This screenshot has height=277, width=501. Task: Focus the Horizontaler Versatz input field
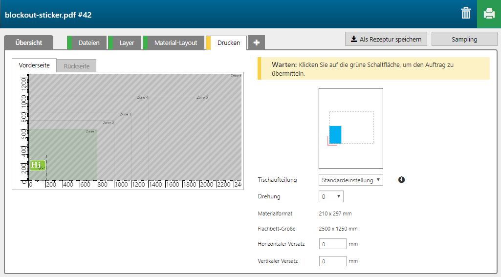pos(332,244)
